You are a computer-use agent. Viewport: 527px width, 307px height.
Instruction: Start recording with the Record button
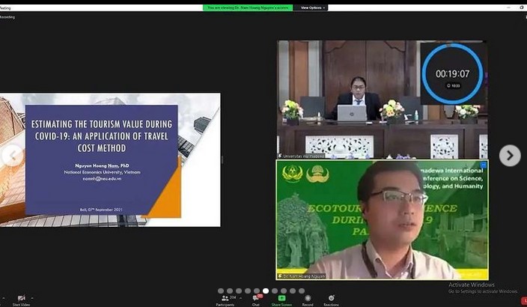pos(308,300)
